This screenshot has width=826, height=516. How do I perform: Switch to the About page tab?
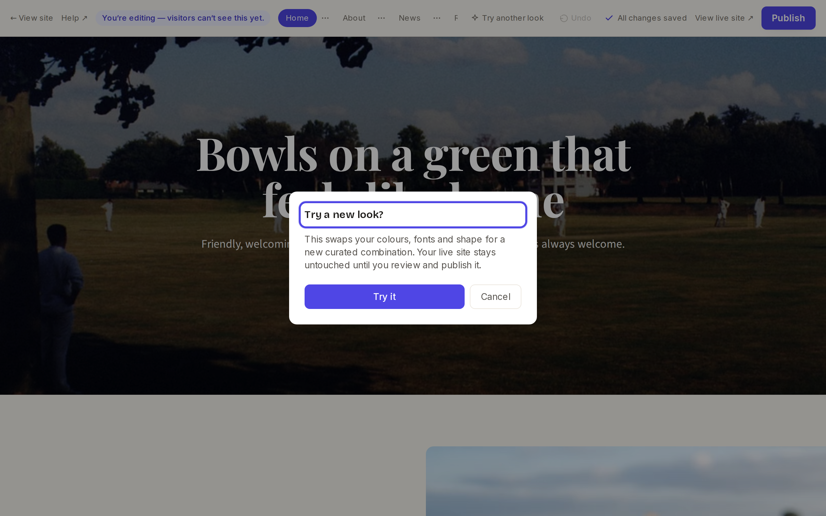point(354,18)
